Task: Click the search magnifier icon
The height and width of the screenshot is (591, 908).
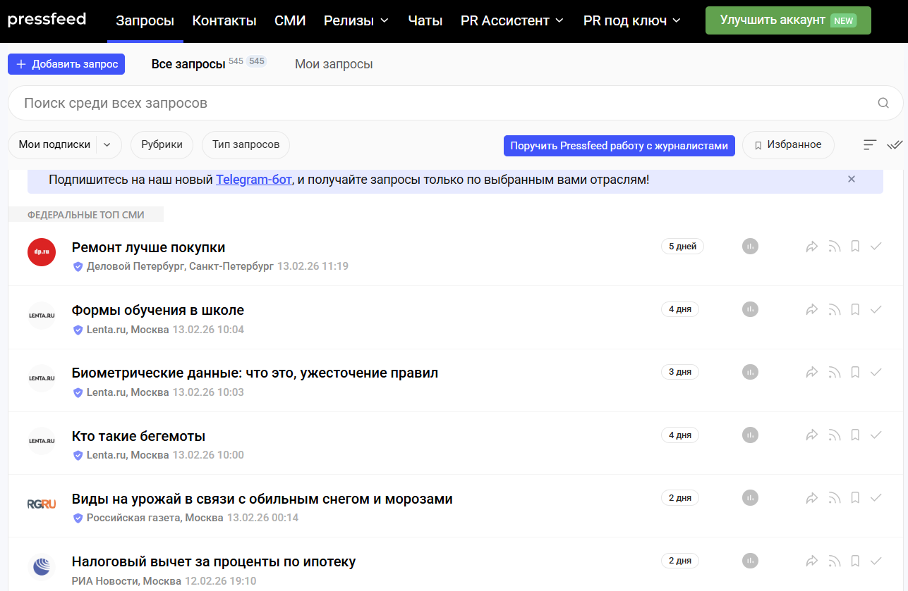Action: coord(883,104)
